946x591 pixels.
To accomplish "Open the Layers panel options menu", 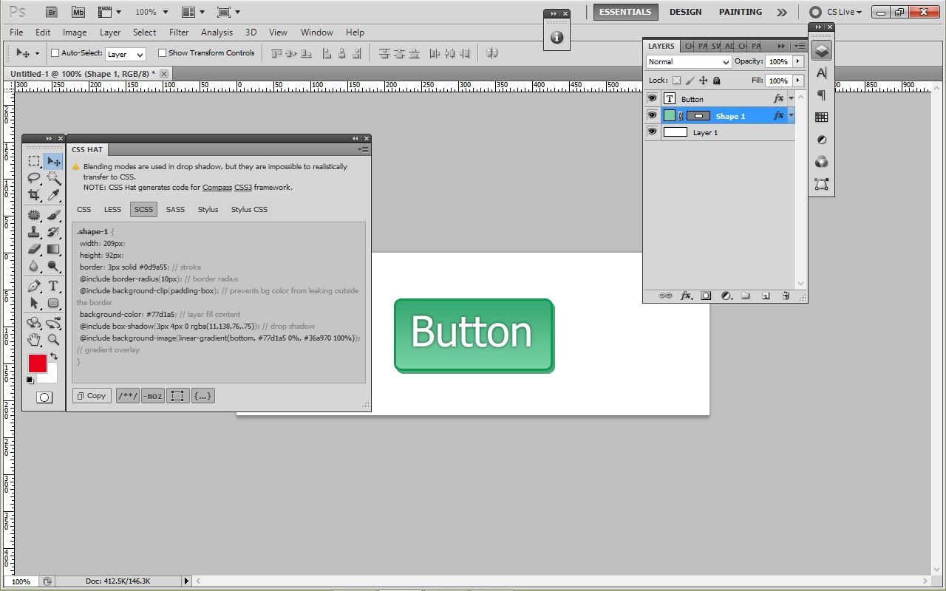I will coord(801,46).
